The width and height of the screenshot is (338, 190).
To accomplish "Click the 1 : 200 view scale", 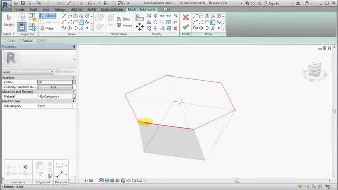I will point(89,180).
